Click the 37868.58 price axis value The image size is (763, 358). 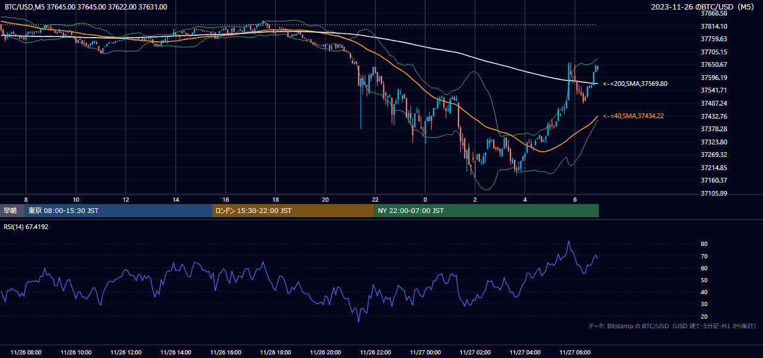tap(714, 13)
